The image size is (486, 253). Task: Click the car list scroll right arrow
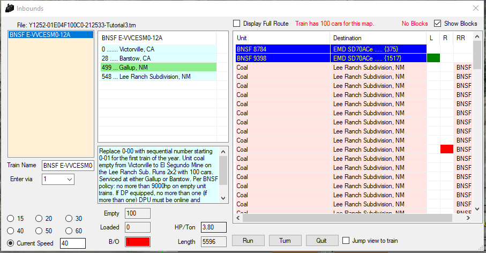(468, 218)
